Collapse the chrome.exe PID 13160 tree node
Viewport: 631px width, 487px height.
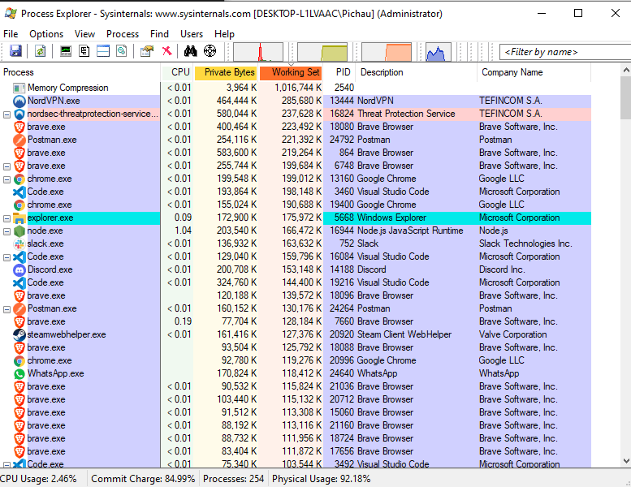click(x=6, y=179)
